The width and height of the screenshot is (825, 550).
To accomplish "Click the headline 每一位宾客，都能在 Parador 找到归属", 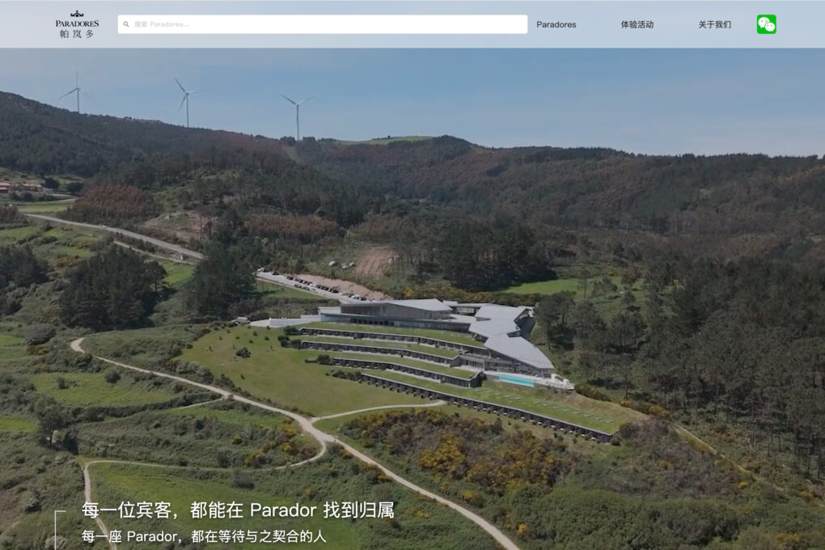I will (238, 510).
